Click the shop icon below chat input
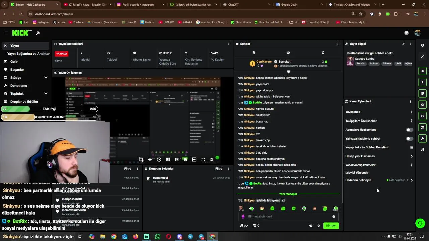Viewport: 429px width, 241px height. coord(254,226)
